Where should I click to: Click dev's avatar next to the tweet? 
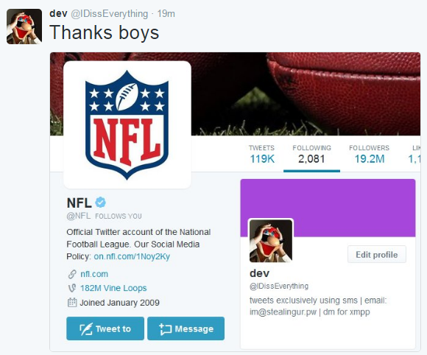tap(24, 27)
